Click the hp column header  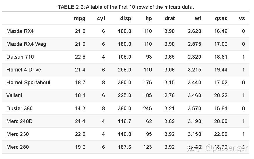pos(148,18)
